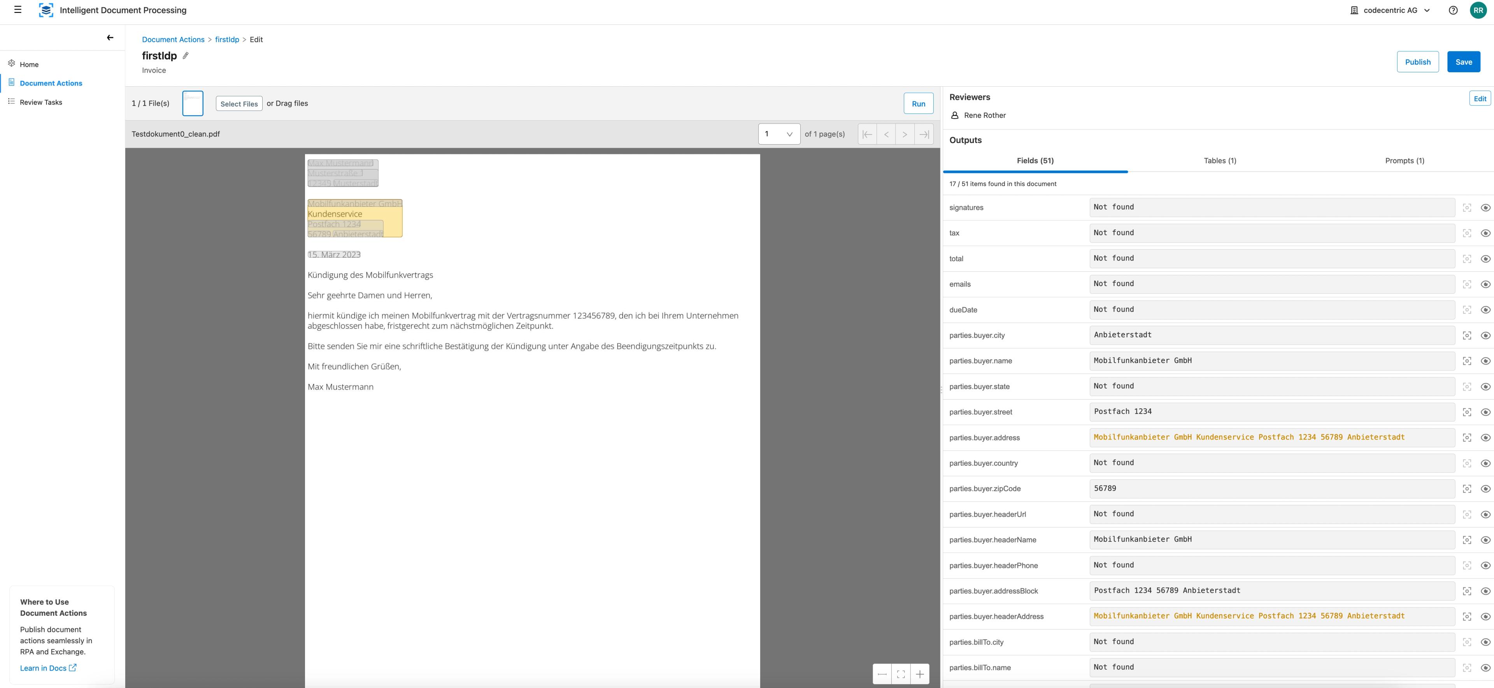Locate parties.buyer.city value in document

[x=1467, y=335]
